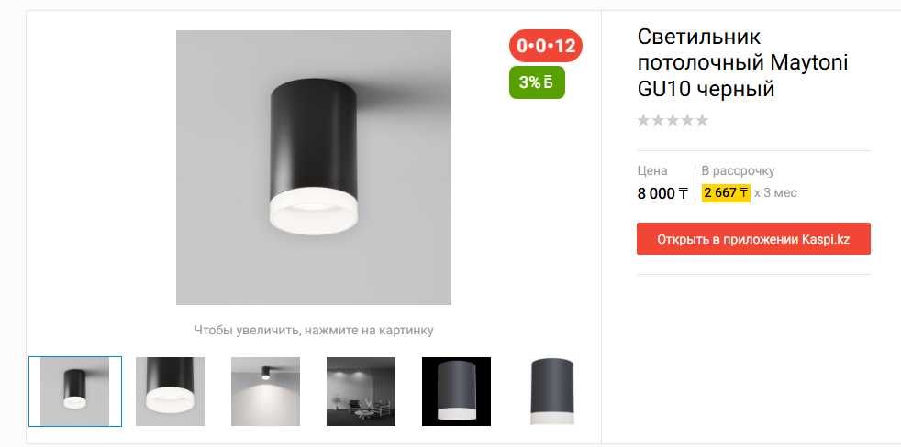Open in Kaspi.kz app button

753,239
